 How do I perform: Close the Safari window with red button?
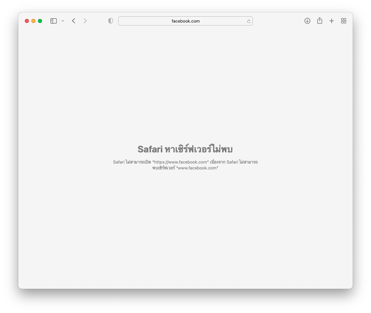pyautogui.click(x=27, y=21)
